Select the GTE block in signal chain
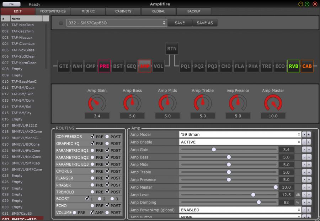This screenshot has width=320, height=221. point(64,66)
